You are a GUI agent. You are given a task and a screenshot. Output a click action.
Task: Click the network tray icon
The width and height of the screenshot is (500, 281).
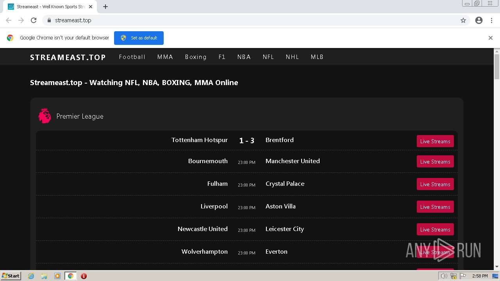[454, 276]
